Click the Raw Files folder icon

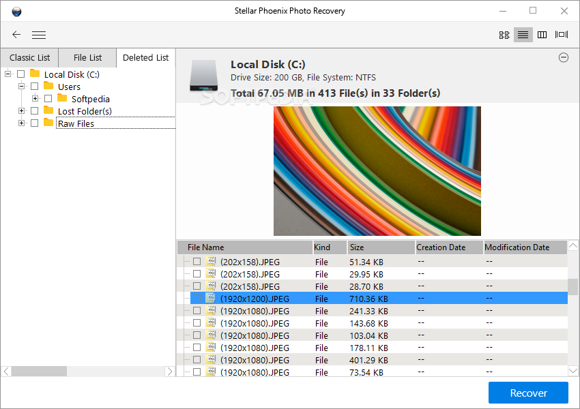pyautogui.click(x=48, y=122)
